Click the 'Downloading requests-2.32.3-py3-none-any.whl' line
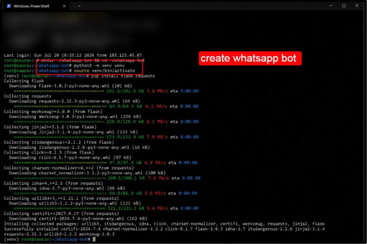The width and height of the screenshot is (367, 244). 75,101
